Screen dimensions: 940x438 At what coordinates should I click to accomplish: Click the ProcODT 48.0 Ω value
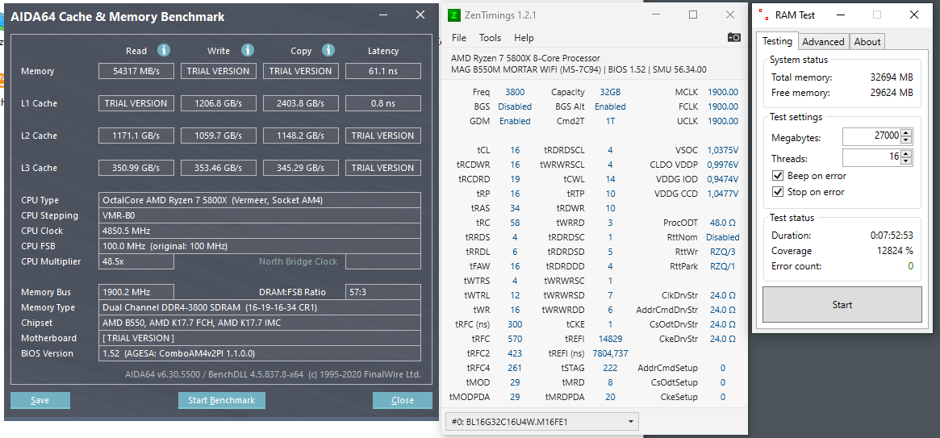722,223
